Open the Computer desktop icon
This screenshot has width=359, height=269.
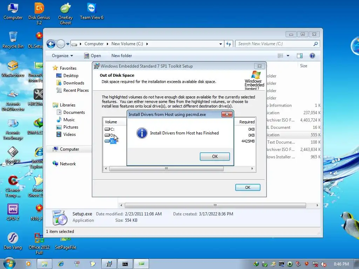[x=13, y=11]
